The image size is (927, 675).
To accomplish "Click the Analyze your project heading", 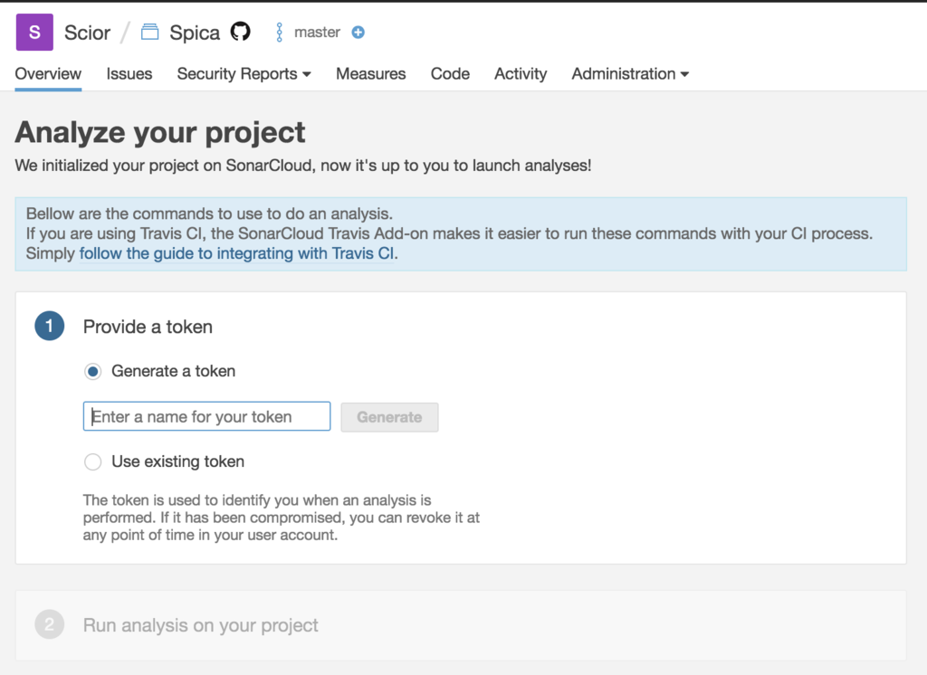I will 160,132.
